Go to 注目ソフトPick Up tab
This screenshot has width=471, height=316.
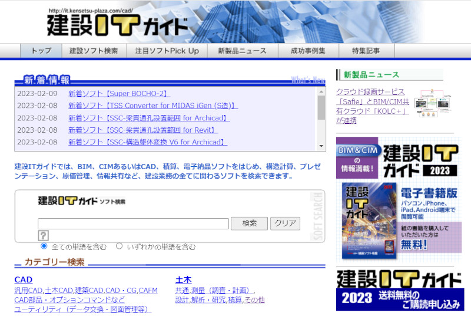(167, 51)
